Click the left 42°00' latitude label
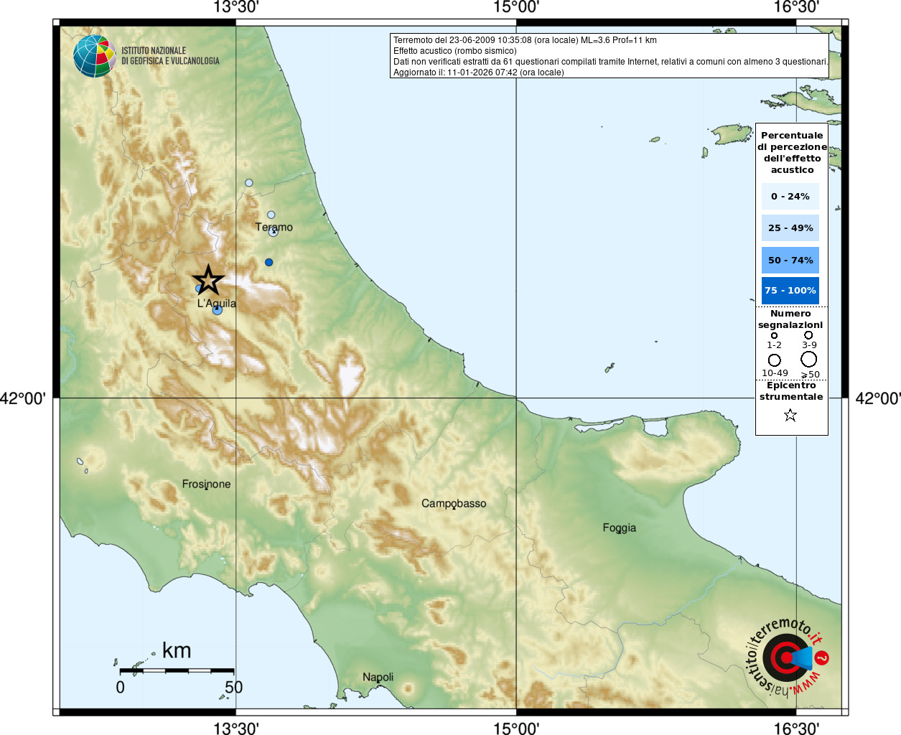Screen dimensions: 901x735 (23, 398)
